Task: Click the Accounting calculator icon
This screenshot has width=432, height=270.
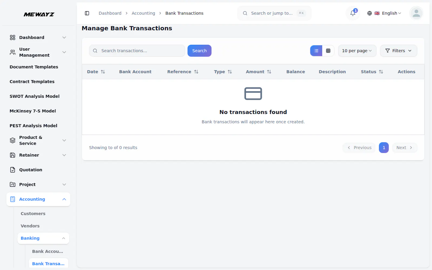Action: pyautogui.click(x=13, y=199)
